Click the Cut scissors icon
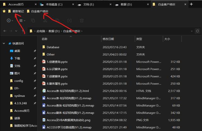 [x=45, y=21]
